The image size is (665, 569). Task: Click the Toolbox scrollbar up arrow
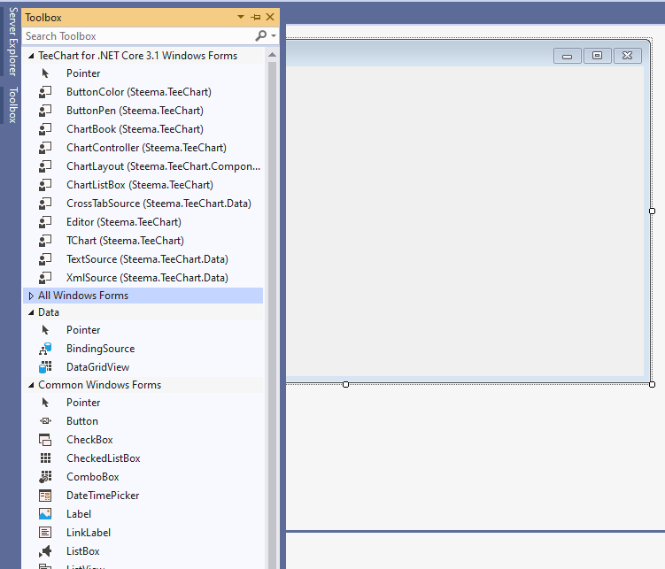[272, 55]
